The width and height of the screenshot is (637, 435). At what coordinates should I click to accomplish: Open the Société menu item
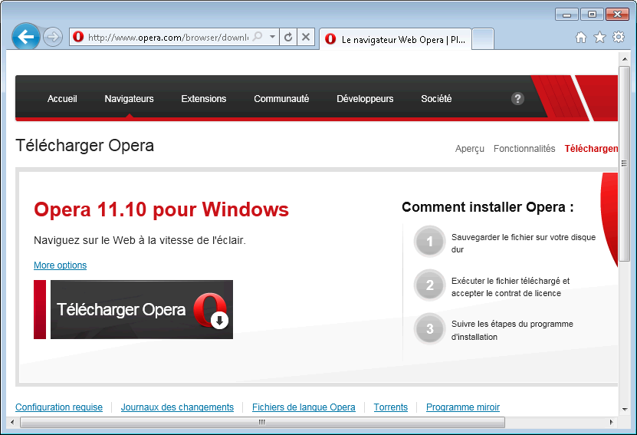pos(436,98)
